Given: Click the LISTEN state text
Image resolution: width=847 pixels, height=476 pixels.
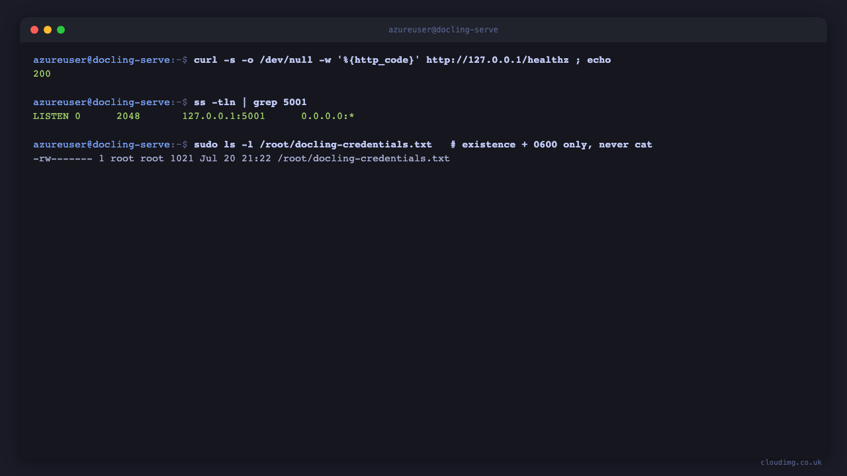Looking at the screenshot, I should [x=51, y=116].
